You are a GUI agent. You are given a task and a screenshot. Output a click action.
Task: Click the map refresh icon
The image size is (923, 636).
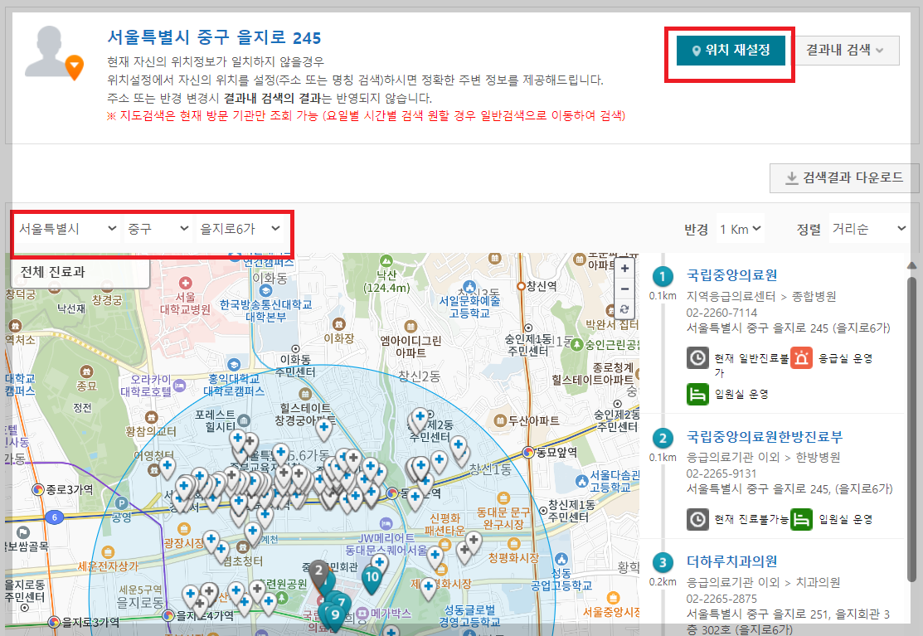coord(624,309)
